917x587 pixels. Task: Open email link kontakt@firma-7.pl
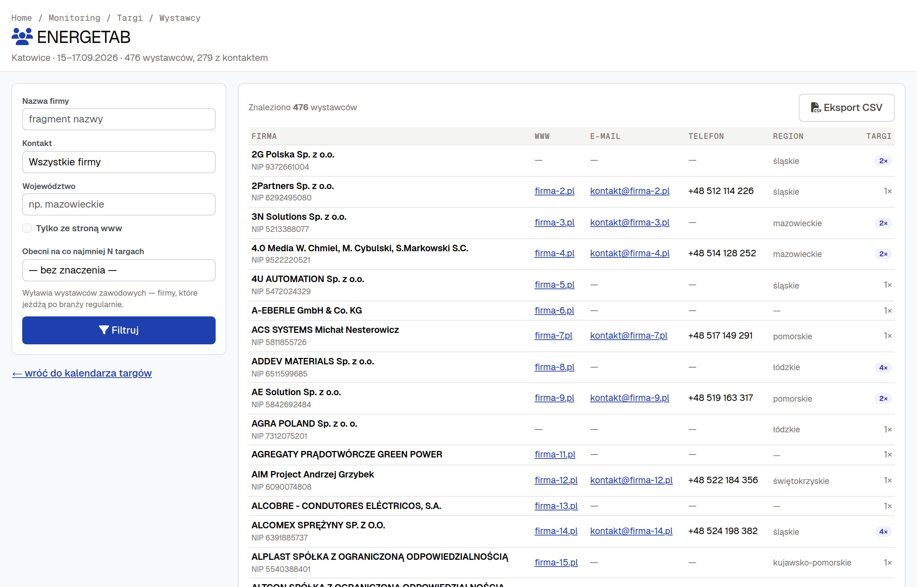629,336
